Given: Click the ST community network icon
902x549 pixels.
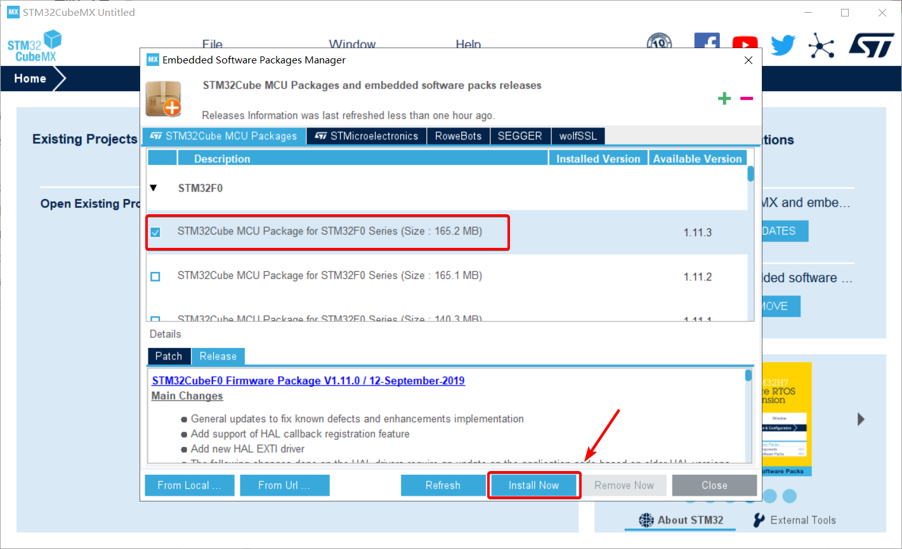Looking at the screenshot, I should 821,46.
